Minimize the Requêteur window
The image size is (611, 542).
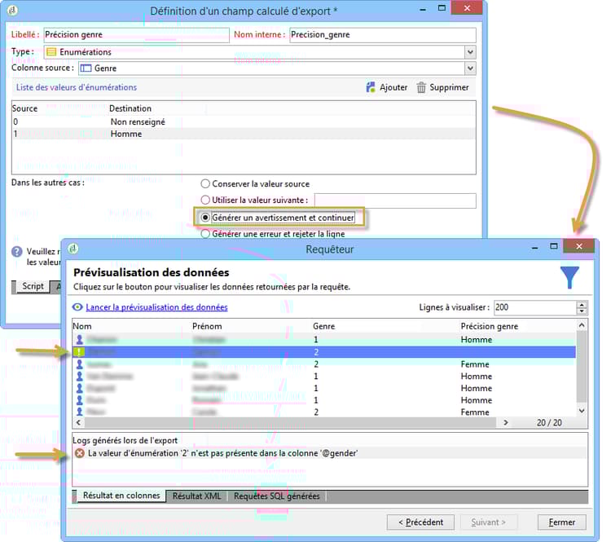534,247
